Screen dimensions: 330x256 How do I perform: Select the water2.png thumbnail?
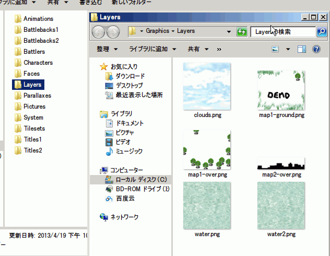point(281,205)
